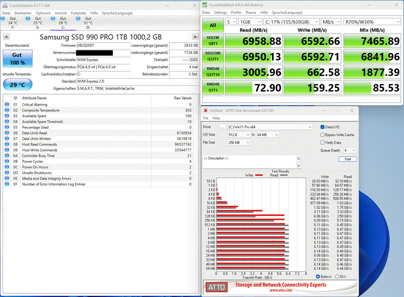Select IO/s radio button
This screenshot has height=297, width=404.
tap(337, 277)
